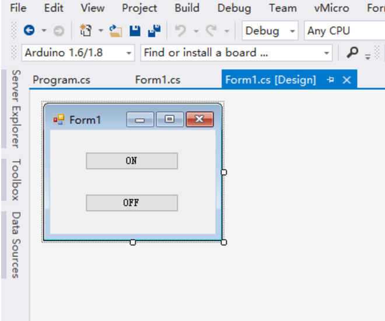Open the Any CPU platform dropdown
Screen dimensions: 385x321
pyautogui.click(x=344, y=31)
